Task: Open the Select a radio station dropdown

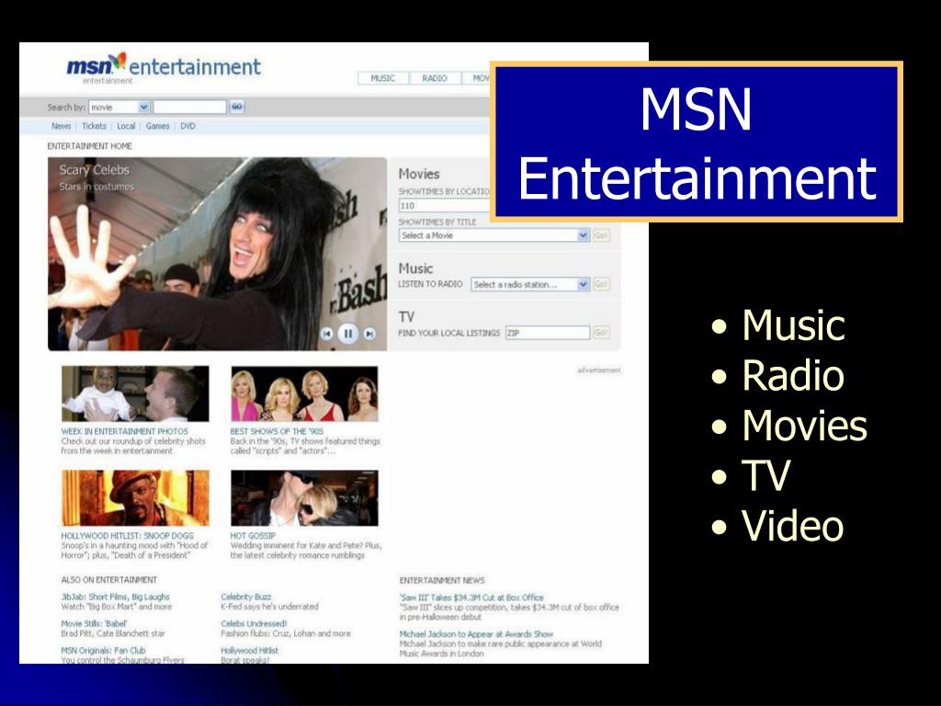Action: pos(530,285)
